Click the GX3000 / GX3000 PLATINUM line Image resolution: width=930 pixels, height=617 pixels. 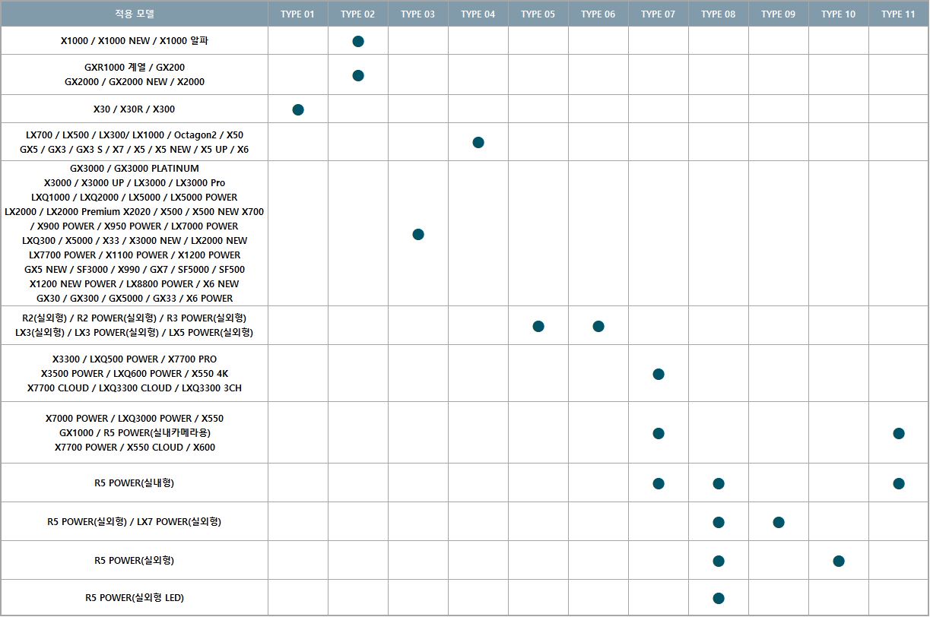click(x=135, y=169)
